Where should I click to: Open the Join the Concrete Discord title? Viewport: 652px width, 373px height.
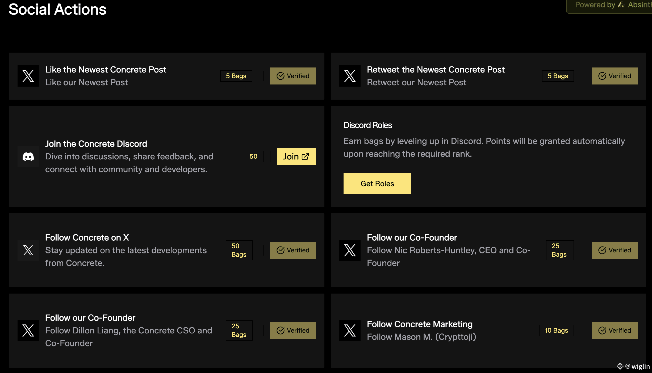pos(96,144)
